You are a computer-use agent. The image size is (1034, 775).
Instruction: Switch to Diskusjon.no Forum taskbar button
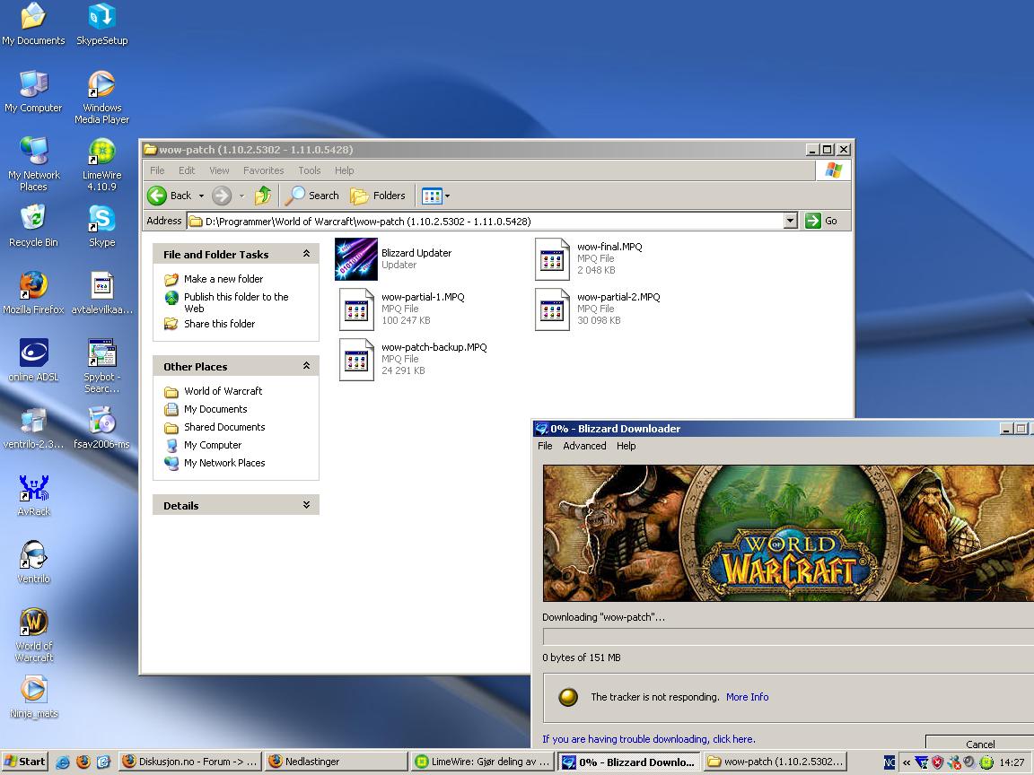click(x=190, y=762)
